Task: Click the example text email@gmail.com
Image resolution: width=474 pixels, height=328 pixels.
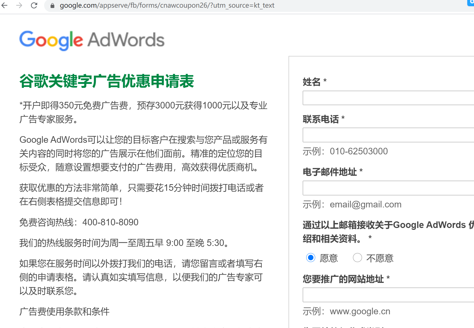Action: coord(366,205)
